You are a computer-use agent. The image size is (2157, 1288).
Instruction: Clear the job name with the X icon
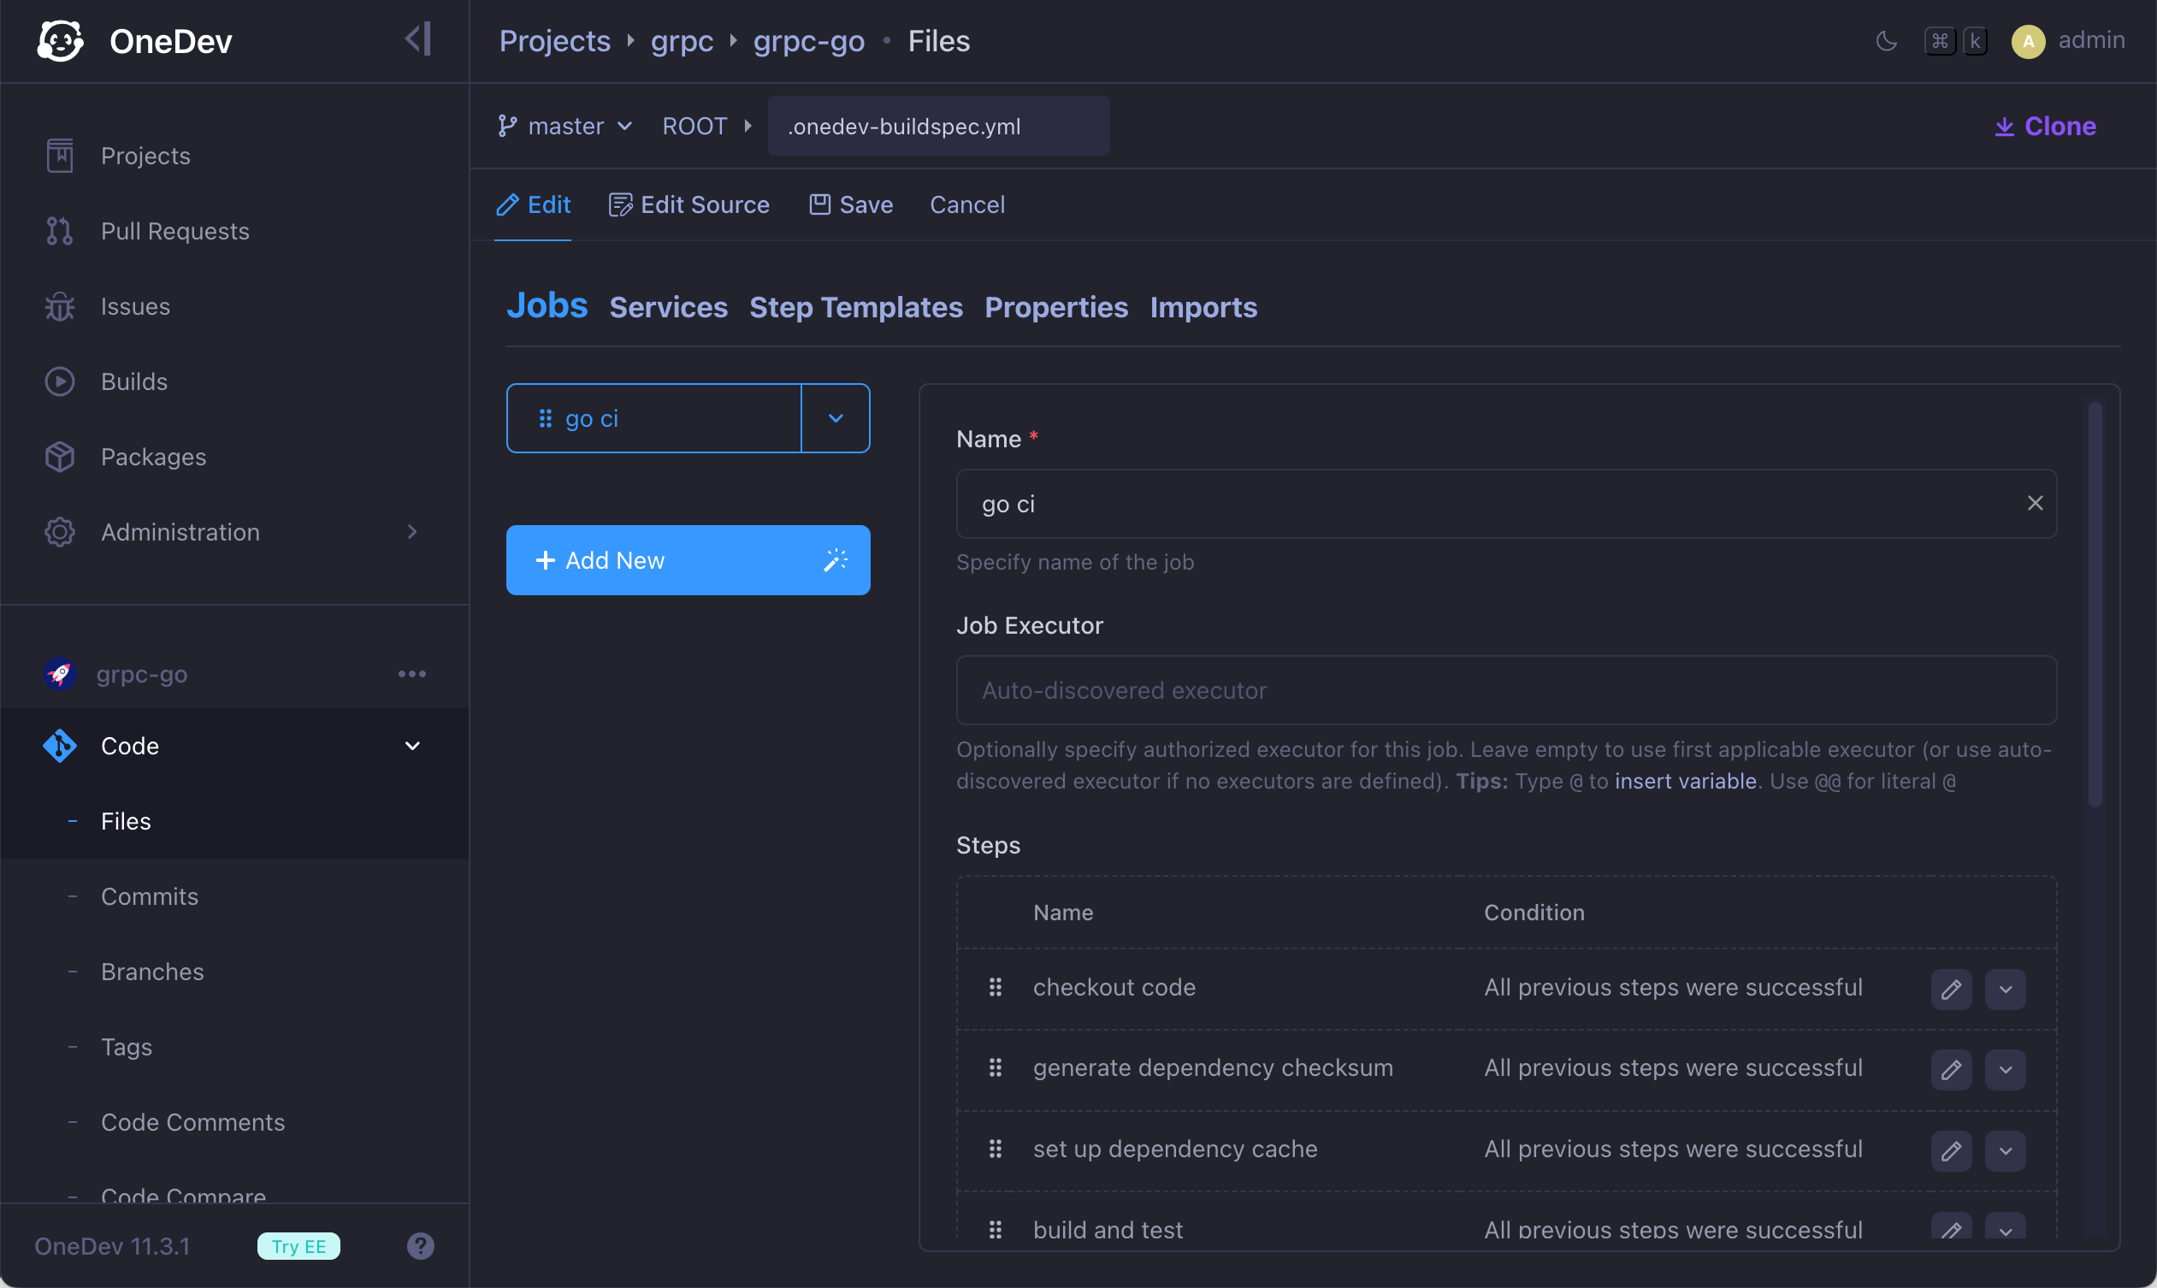(x=2035, y=504)
